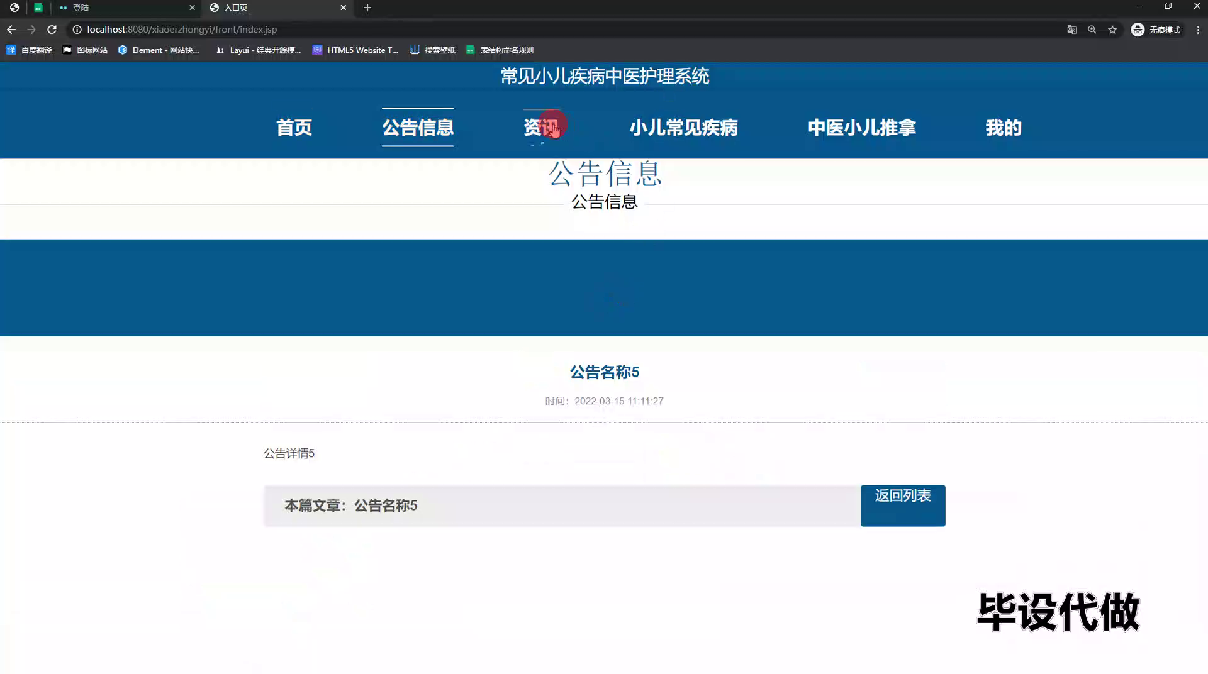The height and width of the screenshot is (674, 1208).
Task: Restore the browser window size
Action: pyautogui.click(x=1168, y=6)
